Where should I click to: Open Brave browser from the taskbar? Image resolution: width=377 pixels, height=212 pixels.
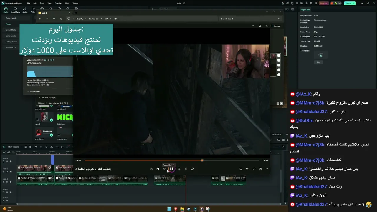[176, 209]
